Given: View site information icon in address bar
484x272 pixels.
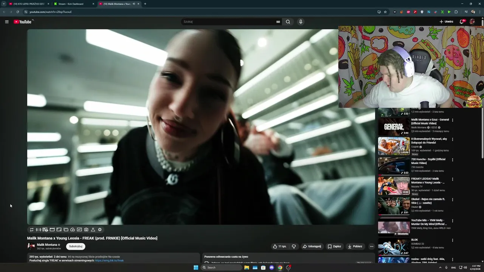Looking at the screenshot, I should point(26,12).
